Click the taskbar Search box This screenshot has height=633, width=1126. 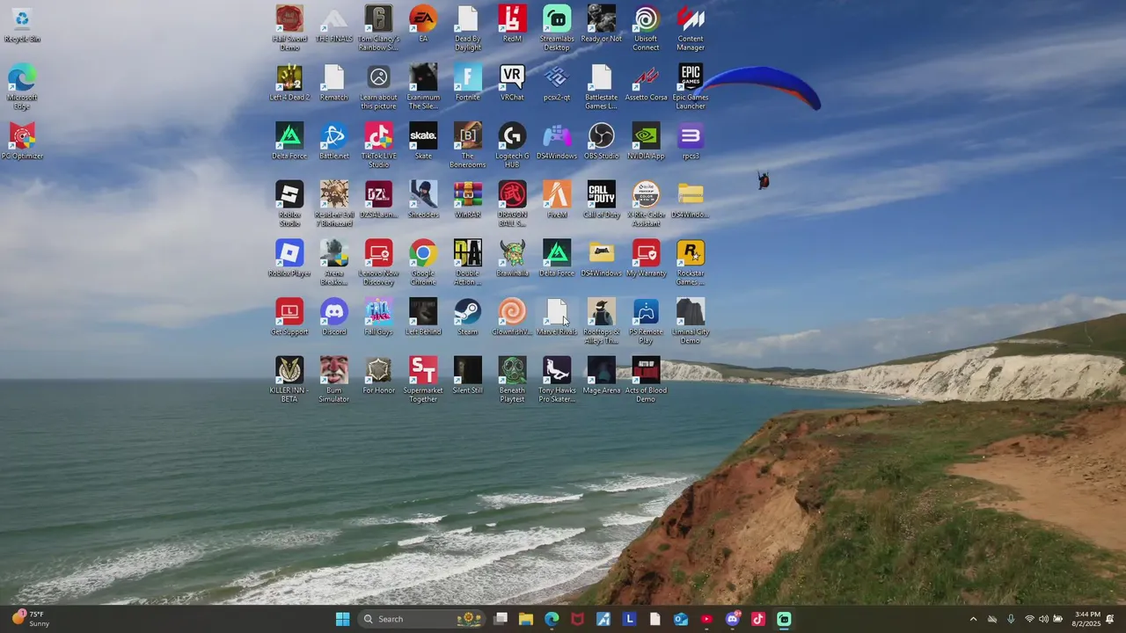click(x=423, y=619)
